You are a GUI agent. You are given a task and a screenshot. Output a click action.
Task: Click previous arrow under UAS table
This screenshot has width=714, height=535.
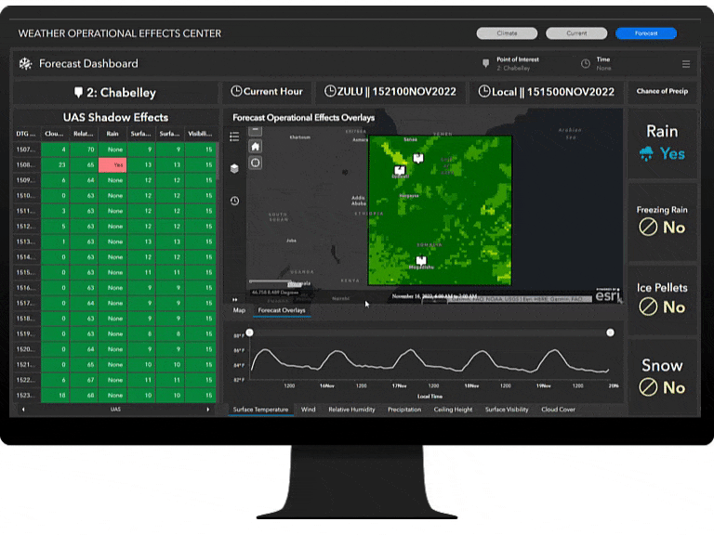[23, 410]
